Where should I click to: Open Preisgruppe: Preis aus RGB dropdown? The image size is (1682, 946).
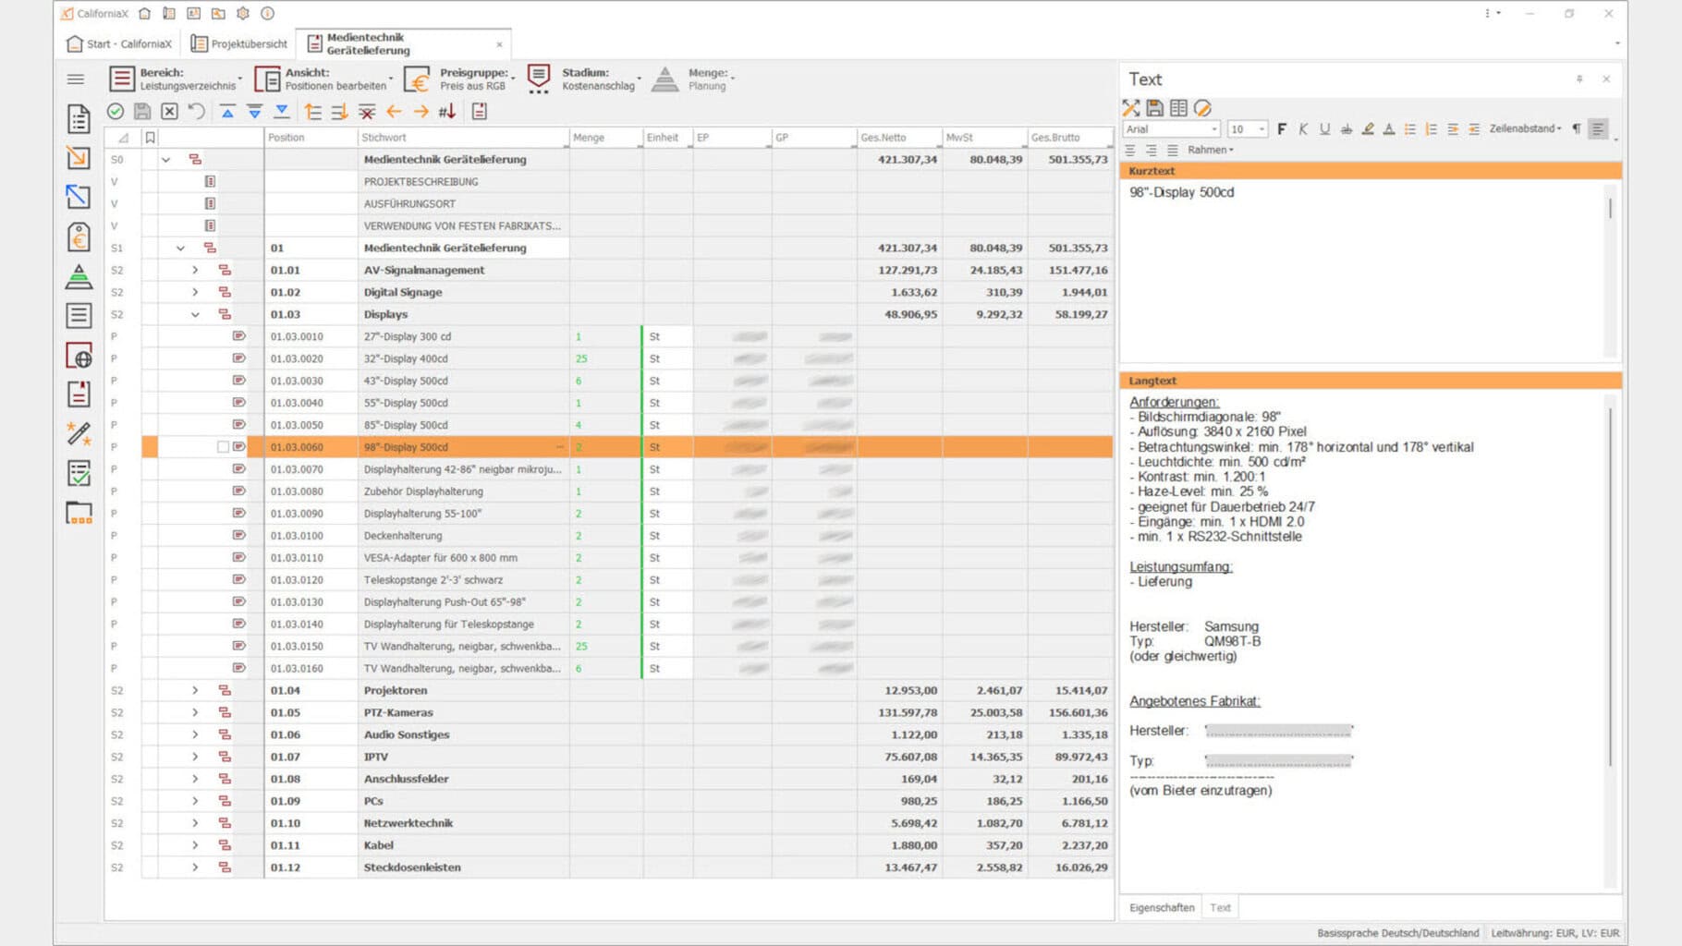point(460,79)
